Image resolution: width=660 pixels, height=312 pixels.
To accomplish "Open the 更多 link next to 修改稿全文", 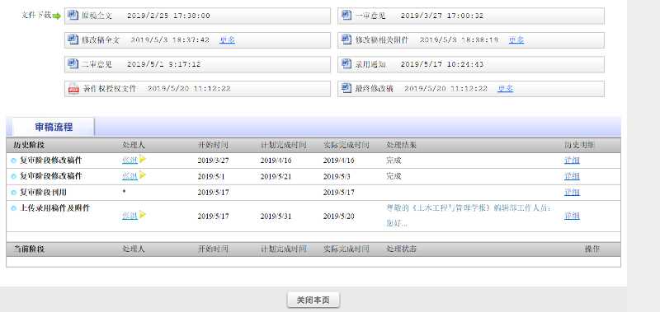I will point(227,40).
